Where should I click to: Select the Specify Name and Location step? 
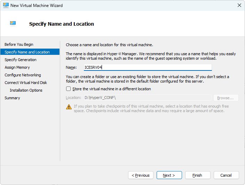click(27, 52)
